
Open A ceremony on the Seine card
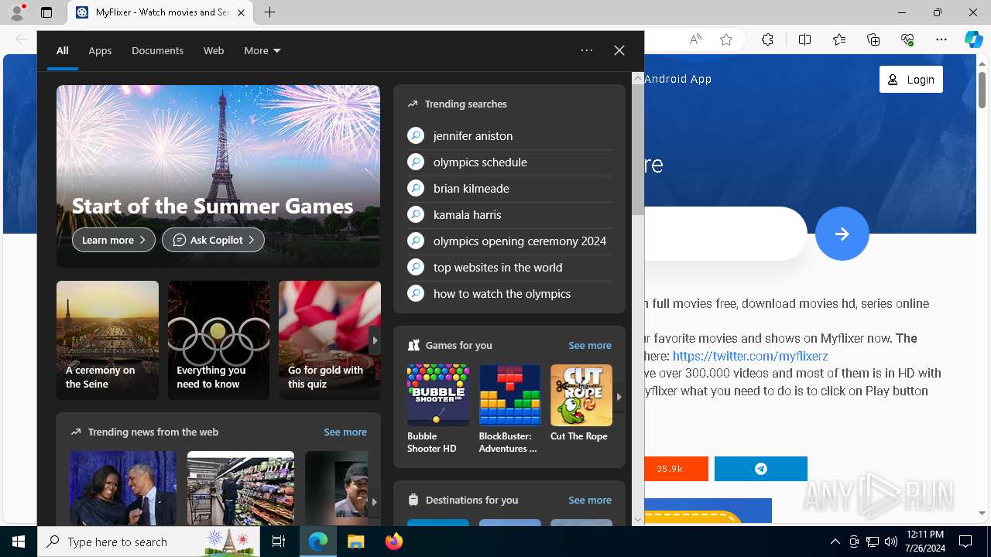click(108, 340)
